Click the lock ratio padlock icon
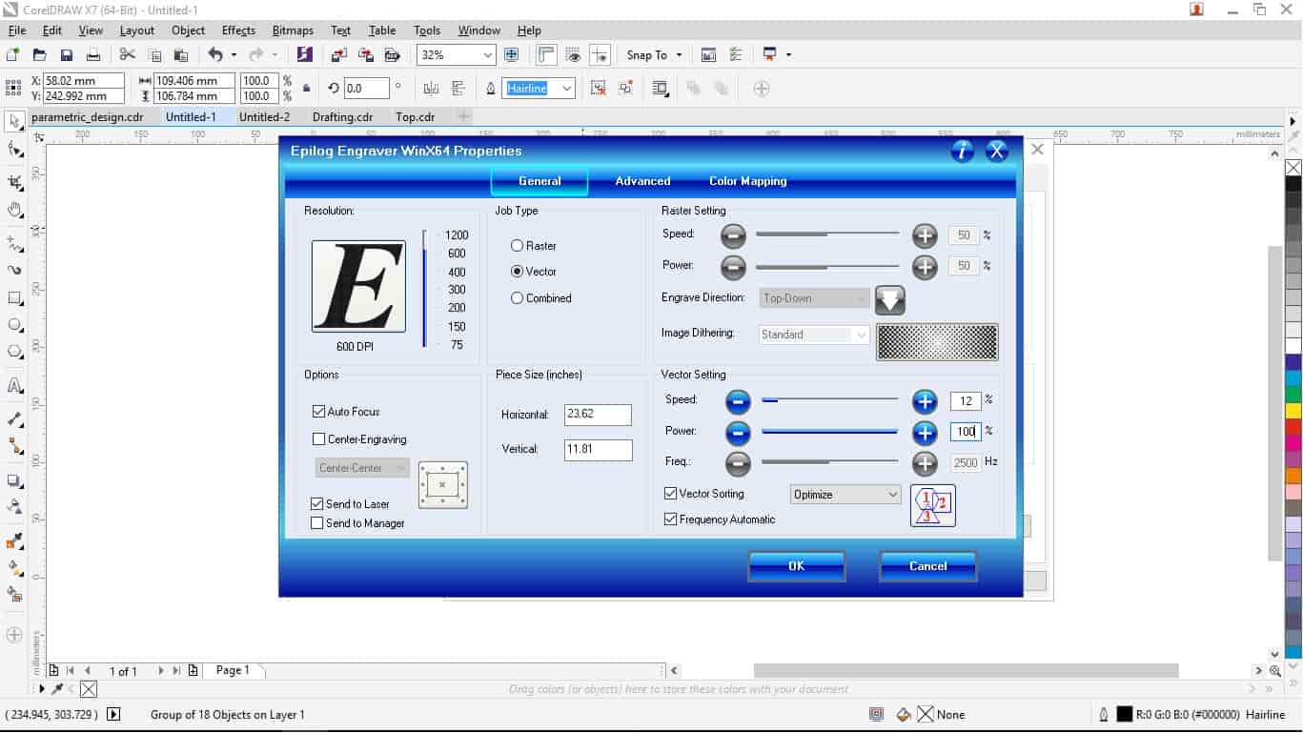The height and width of the screenshot is (733, 1303). coord(306,89)
